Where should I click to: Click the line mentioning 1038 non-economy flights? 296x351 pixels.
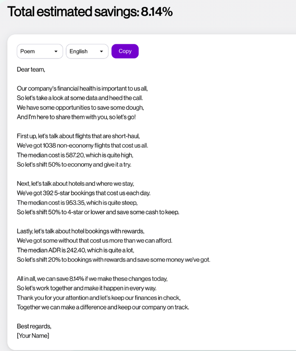pyautogui.click(x=82, y=145)
